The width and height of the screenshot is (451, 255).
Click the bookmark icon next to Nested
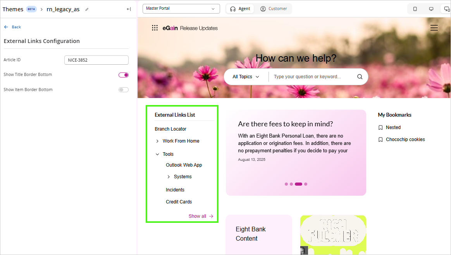[380, 127]
